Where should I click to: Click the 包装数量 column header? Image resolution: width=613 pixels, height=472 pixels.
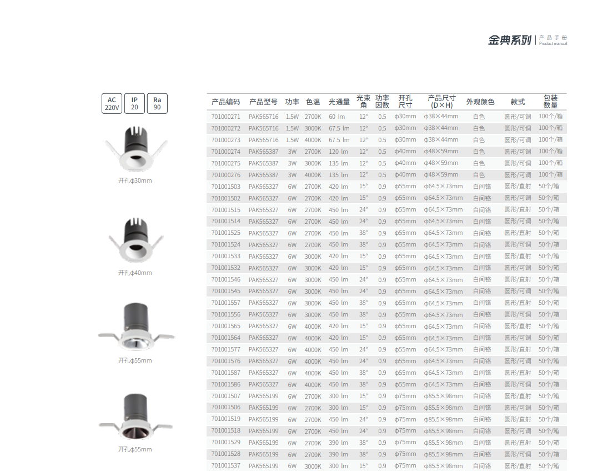pyautogui.click(x=550, y=102)
